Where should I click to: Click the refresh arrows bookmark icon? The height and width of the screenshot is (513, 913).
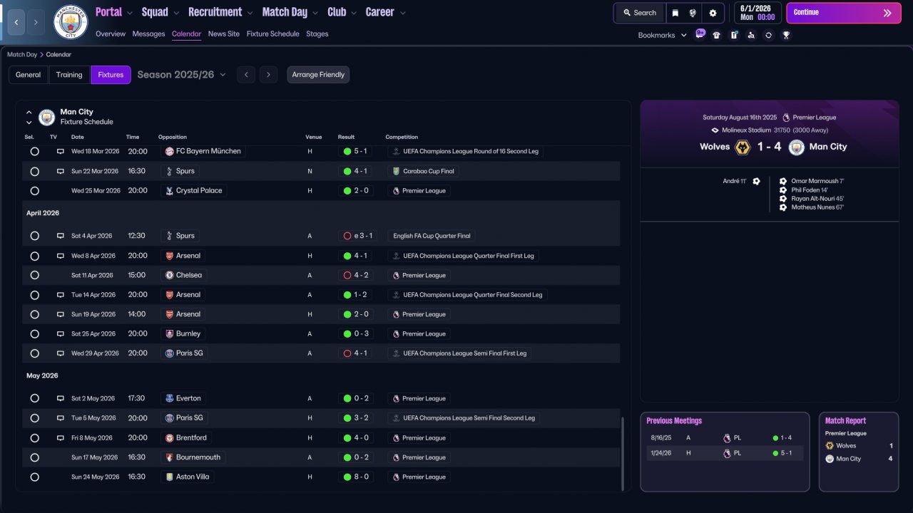(768, 35)
